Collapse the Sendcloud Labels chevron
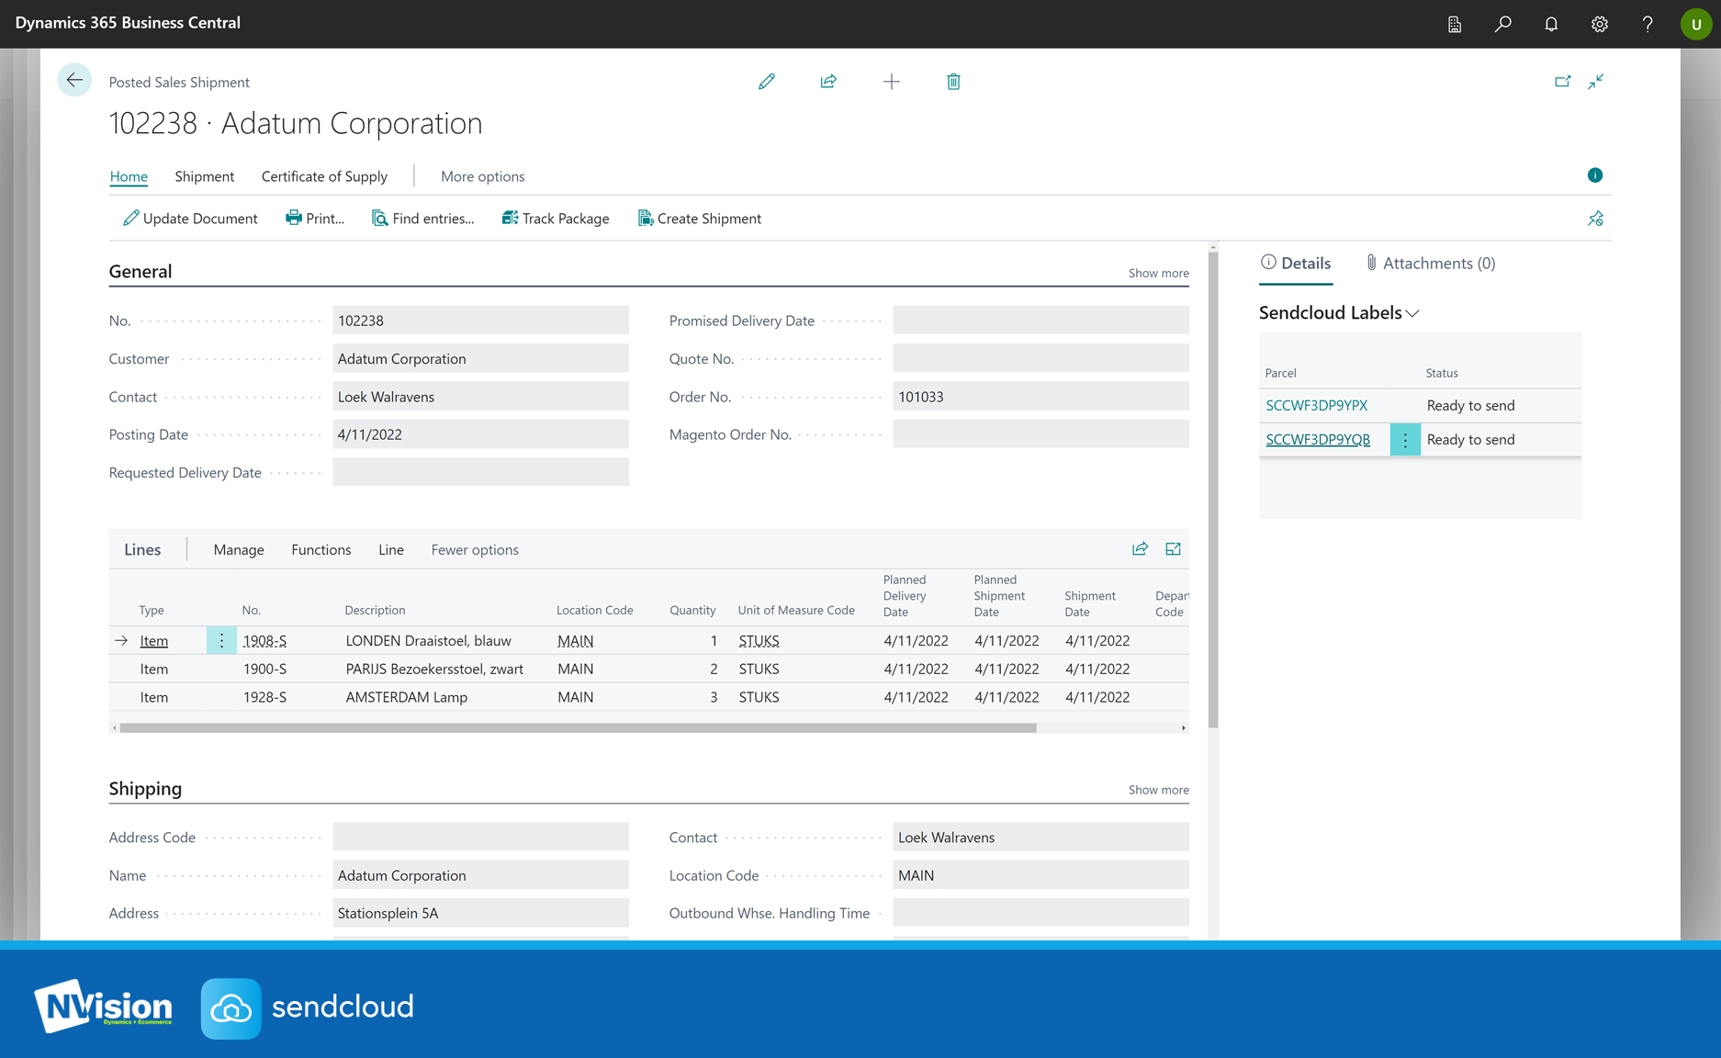This screenshot has width=1721, height=1058. point(1412,314)
